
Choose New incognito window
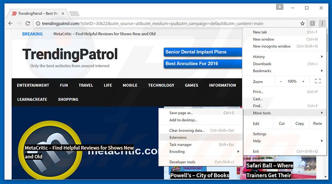[x=285, y=46]
